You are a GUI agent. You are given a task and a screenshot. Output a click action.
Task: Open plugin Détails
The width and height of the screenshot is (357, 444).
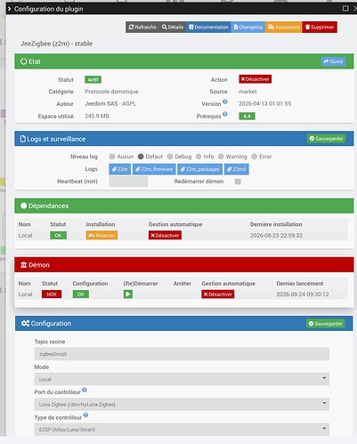tap(173, 28)
